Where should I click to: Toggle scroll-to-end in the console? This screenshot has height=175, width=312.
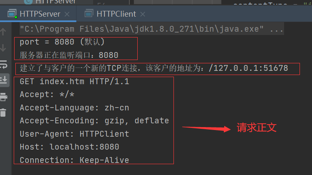tap(4, 80)
